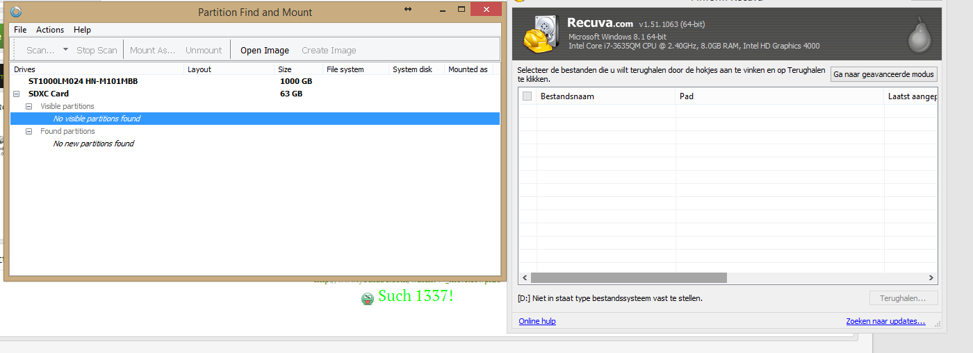Select the Visible partitions tree item

pos(67,106)
